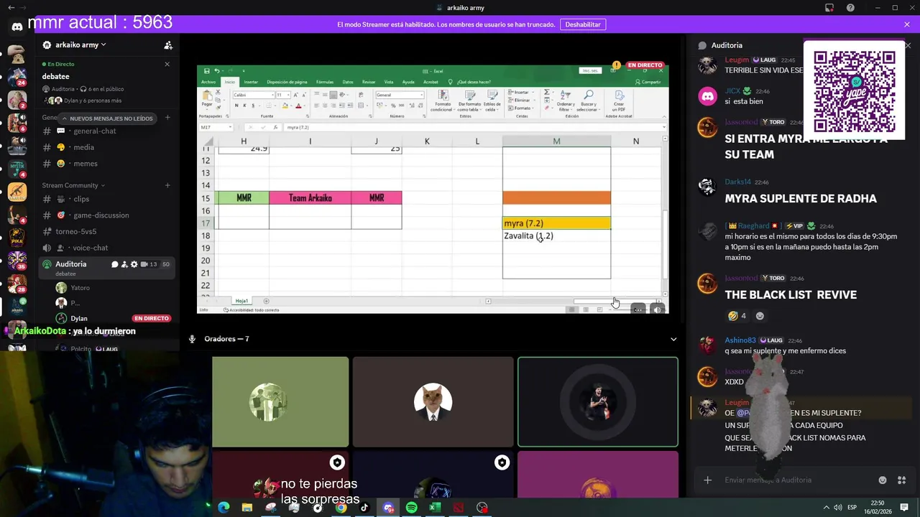Click Compartir button in Excel

[648, 82]
